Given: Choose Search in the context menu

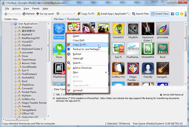Looking at the screenshot, I should (87, 63).
